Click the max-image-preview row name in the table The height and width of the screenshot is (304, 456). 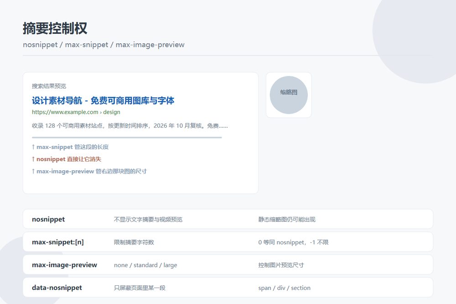[x=65, y=265]
